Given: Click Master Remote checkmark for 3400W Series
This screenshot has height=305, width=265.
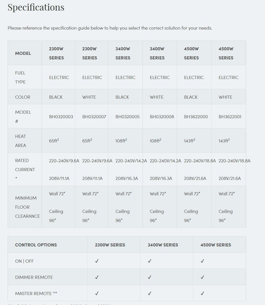Looking at the screenshot, I should (x=149, y=293).
